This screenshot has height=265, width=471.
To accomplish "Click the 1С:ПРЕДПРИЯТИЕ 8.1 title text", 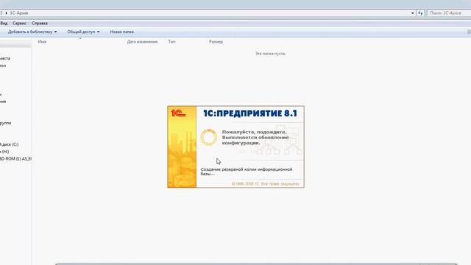I will click(x=250, y=113).
